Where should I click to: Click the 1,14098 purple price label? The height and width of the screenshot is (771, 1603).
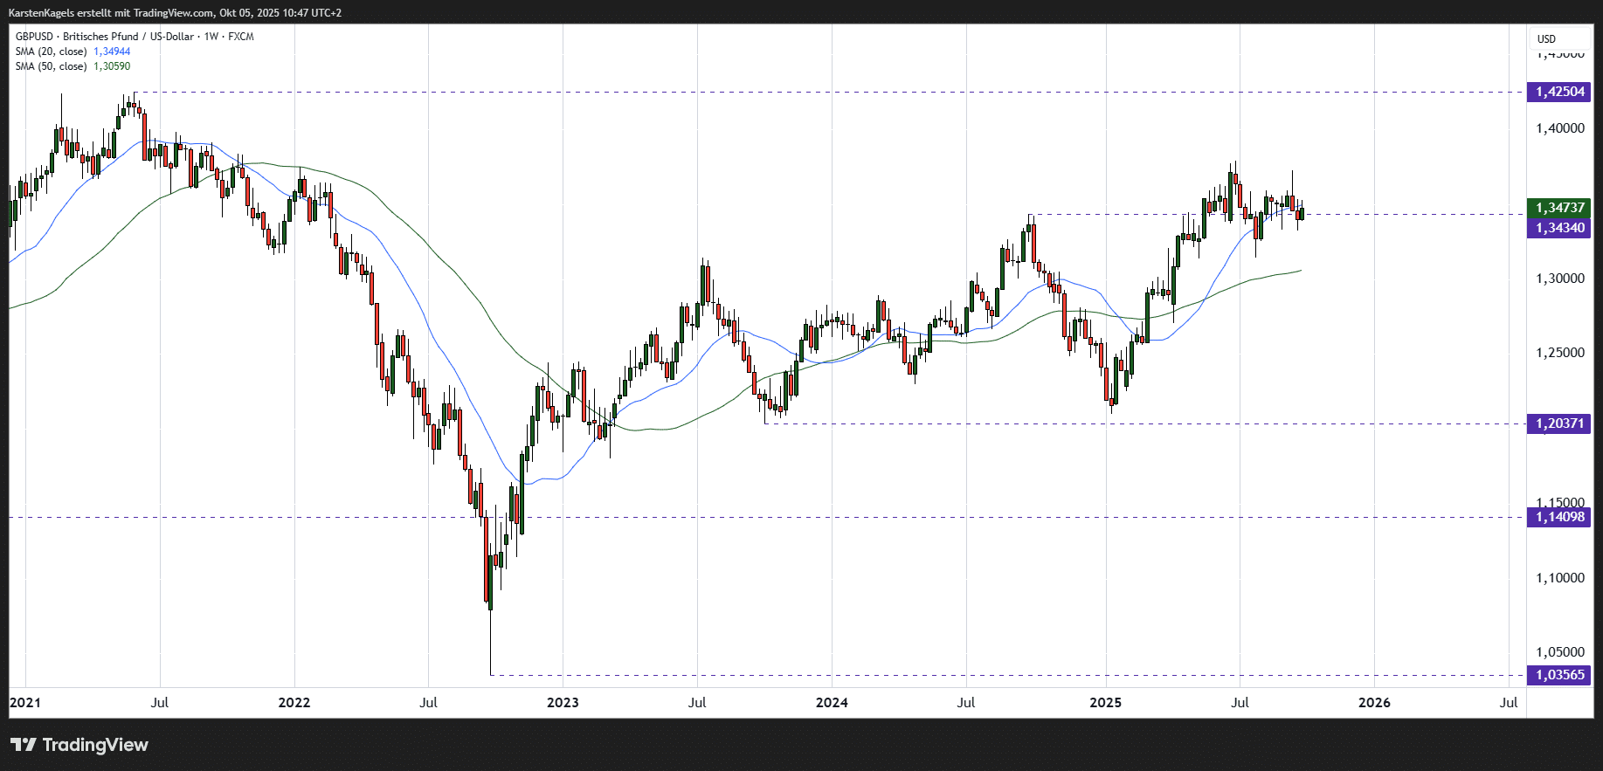(x=1559, y=517)
